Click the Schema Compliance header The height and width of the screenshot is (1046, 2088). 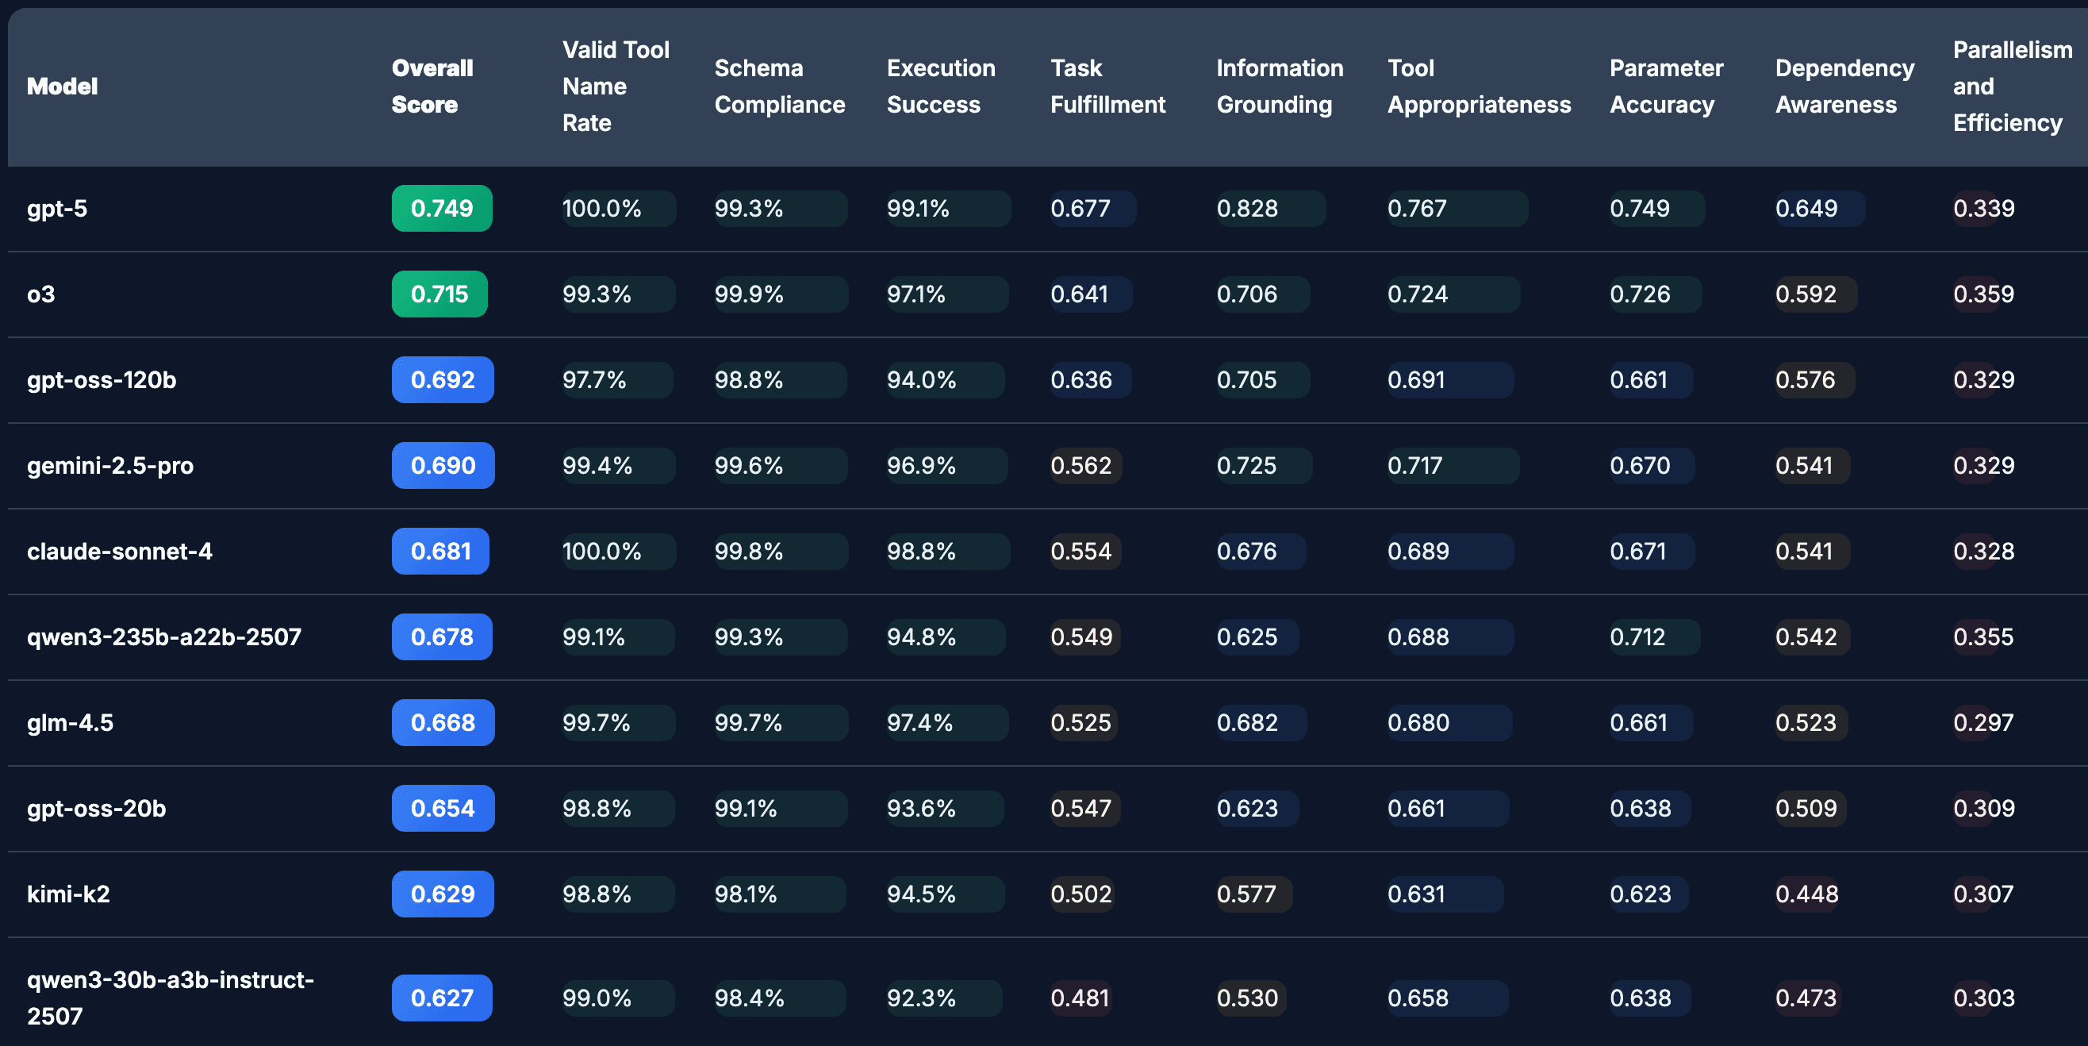pyautogui.click(x=779, y=86)
